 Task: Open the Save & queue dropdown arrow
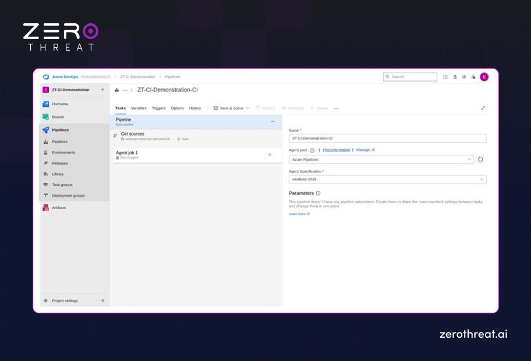coord(247,108)
